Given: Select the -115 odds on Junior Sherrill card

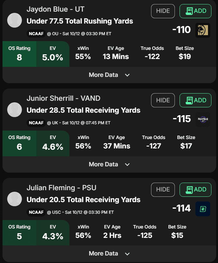Looking at the screenshot, I should click(x=182, y=119).
